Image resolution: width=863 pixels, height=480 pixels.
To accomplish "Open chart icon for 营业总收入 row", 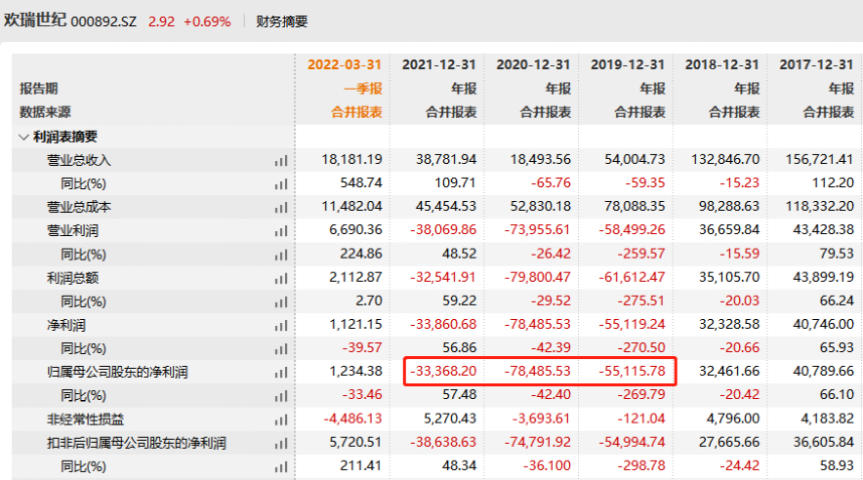I will click(281, 160).
